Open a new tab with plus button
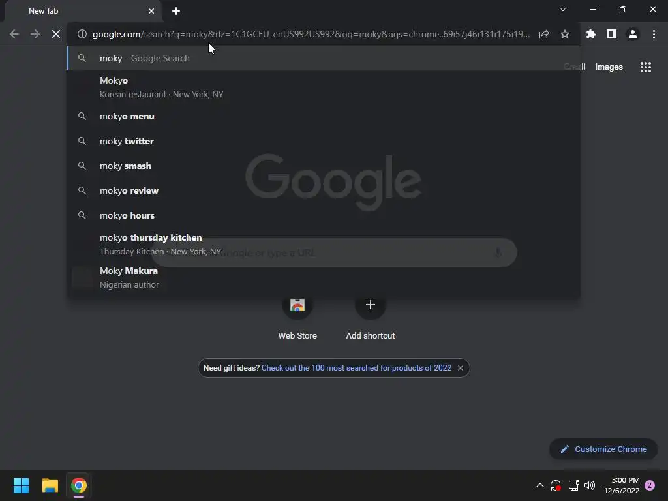The height and width of the screenshot is (501, 668). tap(176, 11)
